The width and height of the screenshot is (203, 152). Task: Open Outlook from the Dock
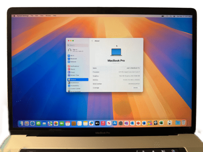[132, 123]
